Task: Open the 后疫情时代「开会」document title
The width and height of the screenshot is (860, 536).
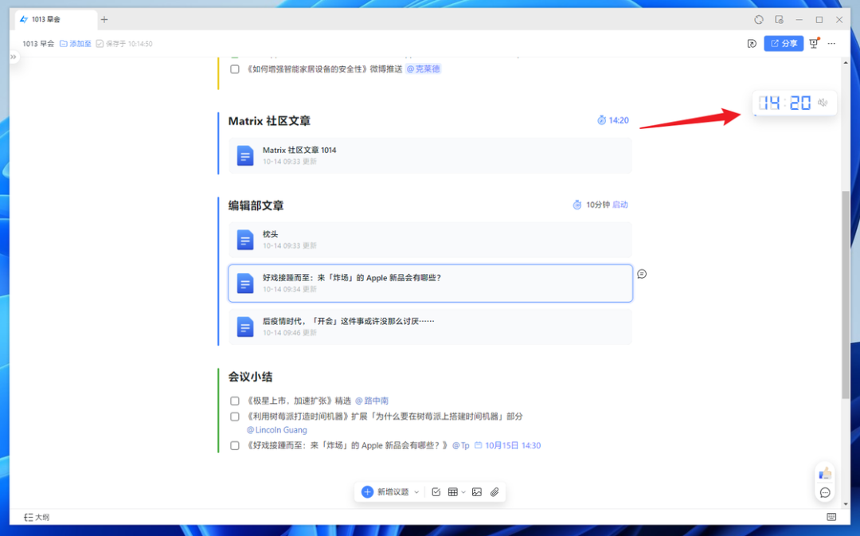Action: [x=348, y=321]
